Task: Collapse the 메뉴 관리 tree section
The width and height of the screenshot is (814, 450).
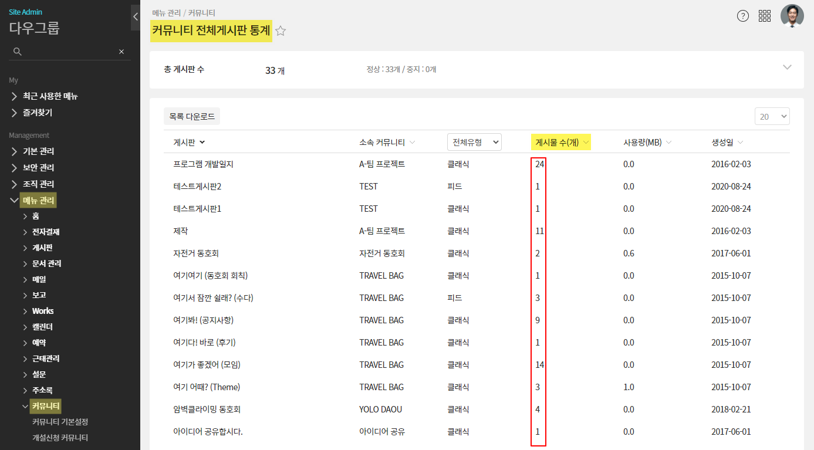Action: pyautogui.click(x=15, y=201)
